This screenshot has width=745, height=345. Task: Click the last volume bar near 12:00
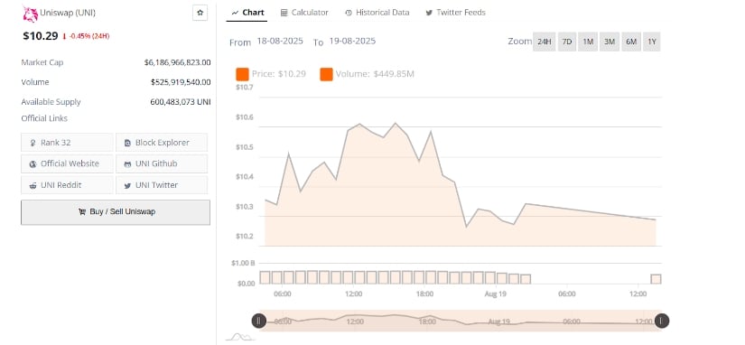pos(656,279)
